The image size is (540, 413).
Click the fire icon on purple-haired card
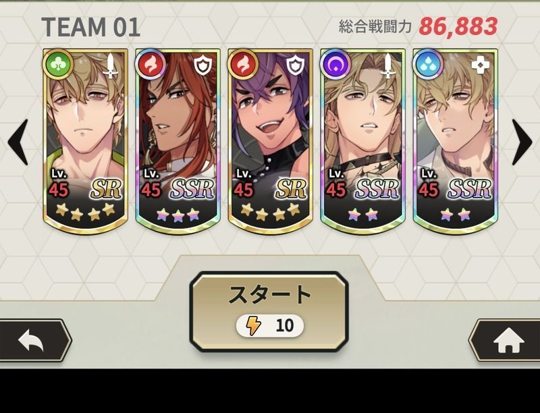pyautogui.click(x=243, y=64)
